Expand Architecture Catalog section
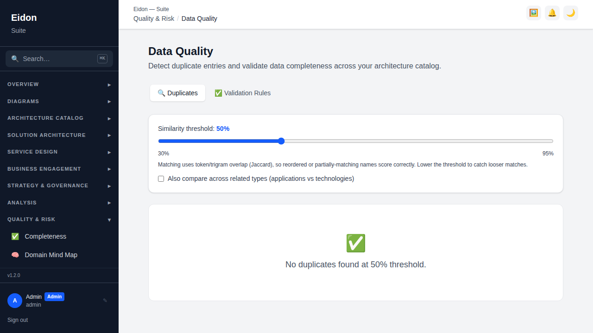 [59, 118]
